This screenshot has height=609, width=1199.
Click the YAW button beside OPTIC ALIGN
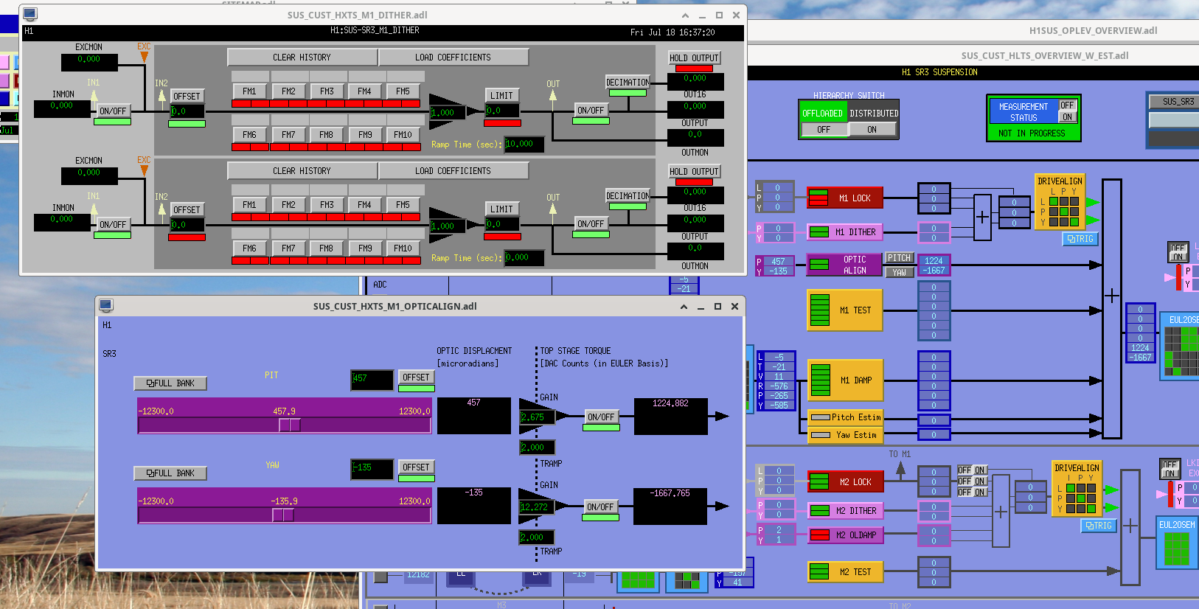(x=899, y=272)
